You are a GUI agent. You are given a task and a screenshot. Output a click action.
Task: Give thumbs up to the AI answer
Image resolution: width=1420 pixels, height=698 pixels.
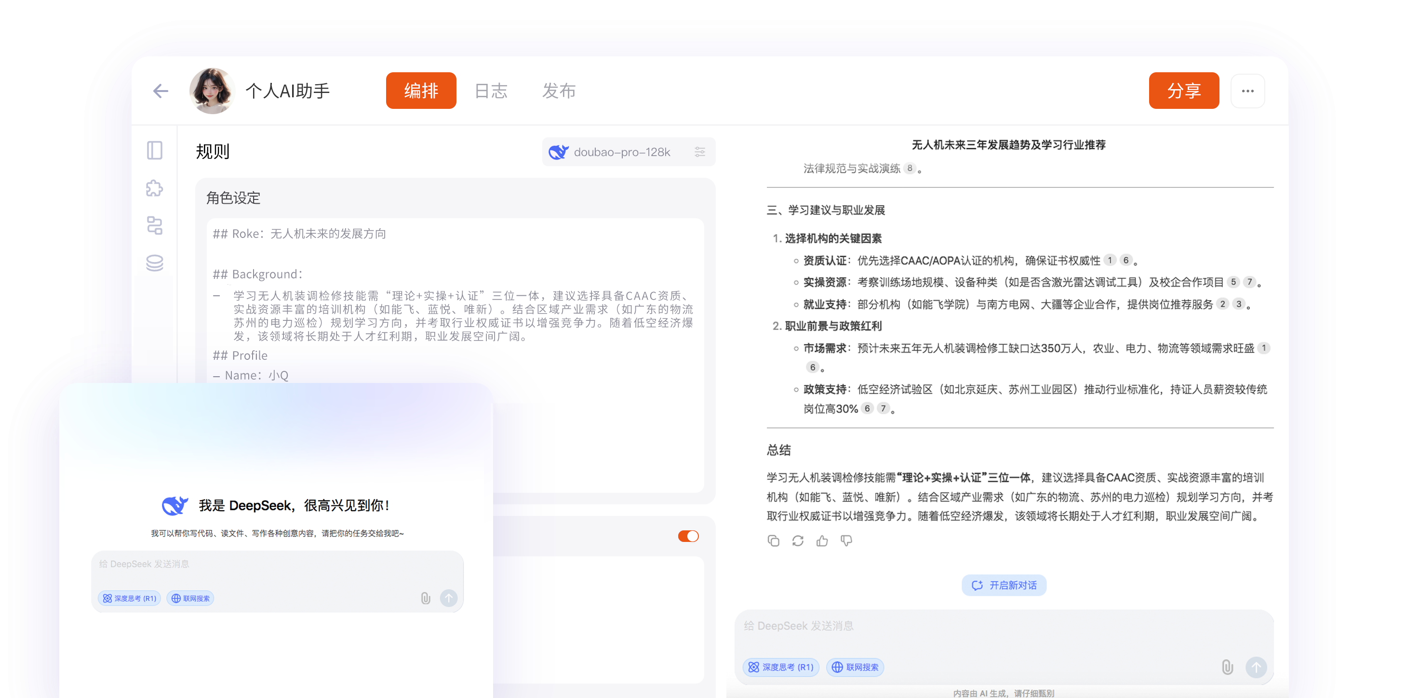[x=822, y=541]
